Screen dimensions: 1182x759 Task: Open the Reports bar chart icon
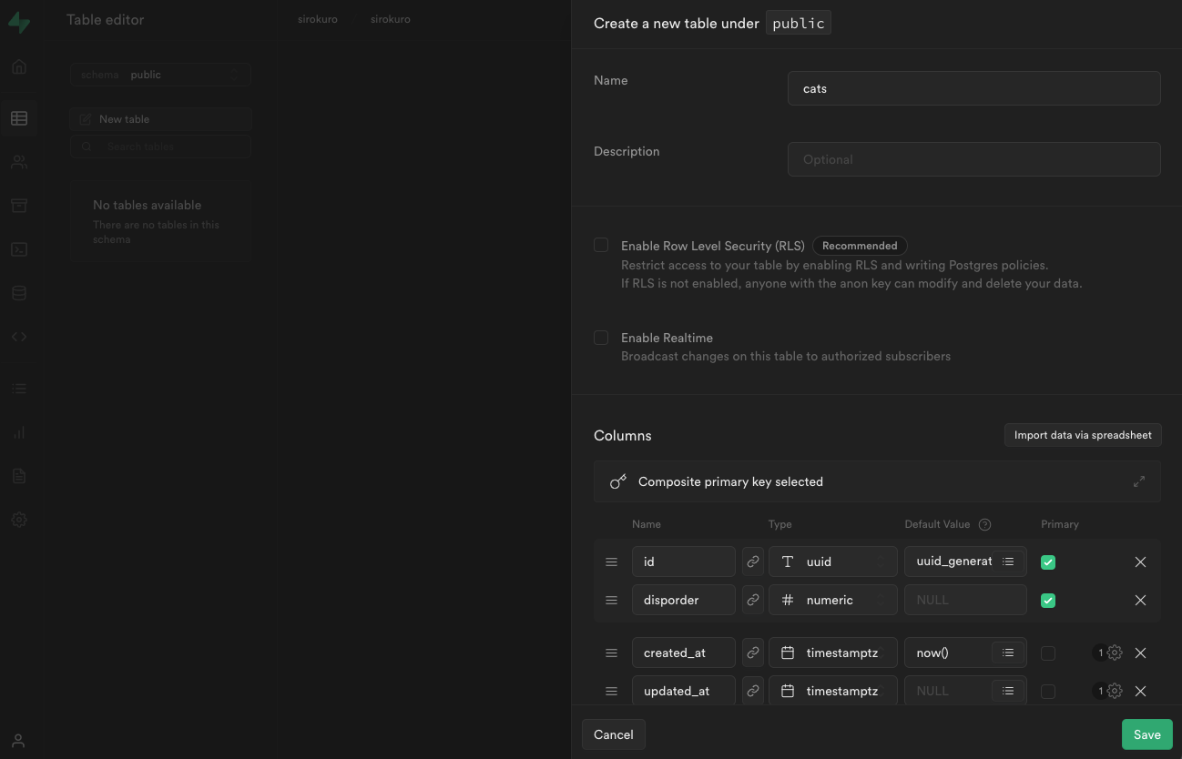pos(19,432)
